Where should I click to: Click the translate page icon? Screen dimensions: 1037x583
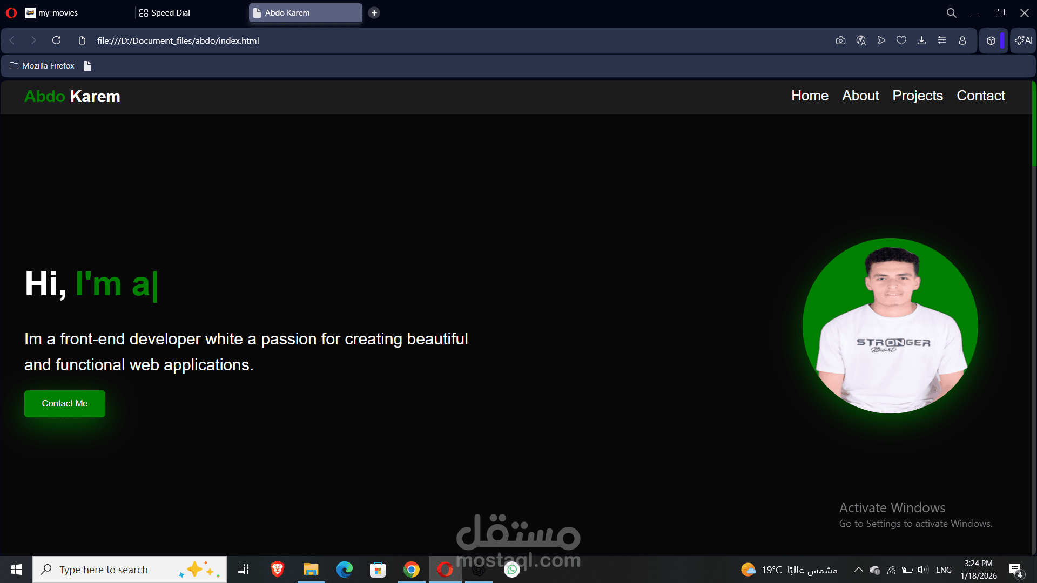click(861, 40)
